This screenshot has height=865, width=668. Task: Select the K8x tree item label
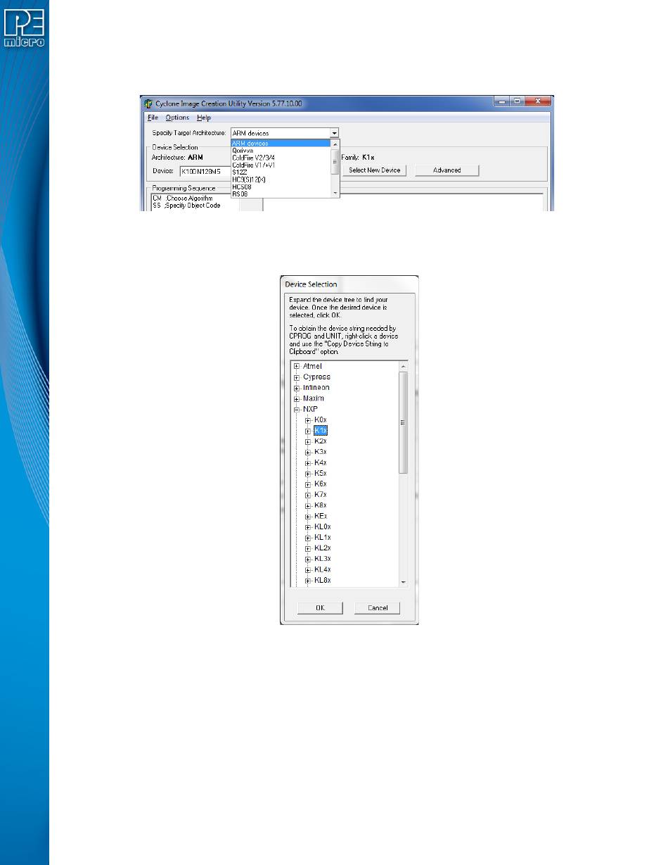(x=320, y=505)
